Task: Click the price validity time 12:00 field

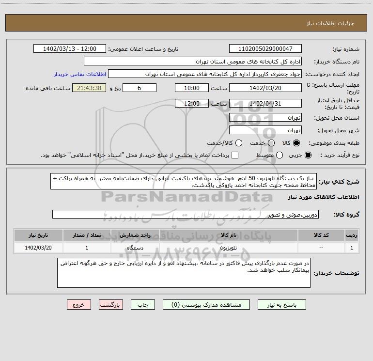Action: tap(192, 103)
